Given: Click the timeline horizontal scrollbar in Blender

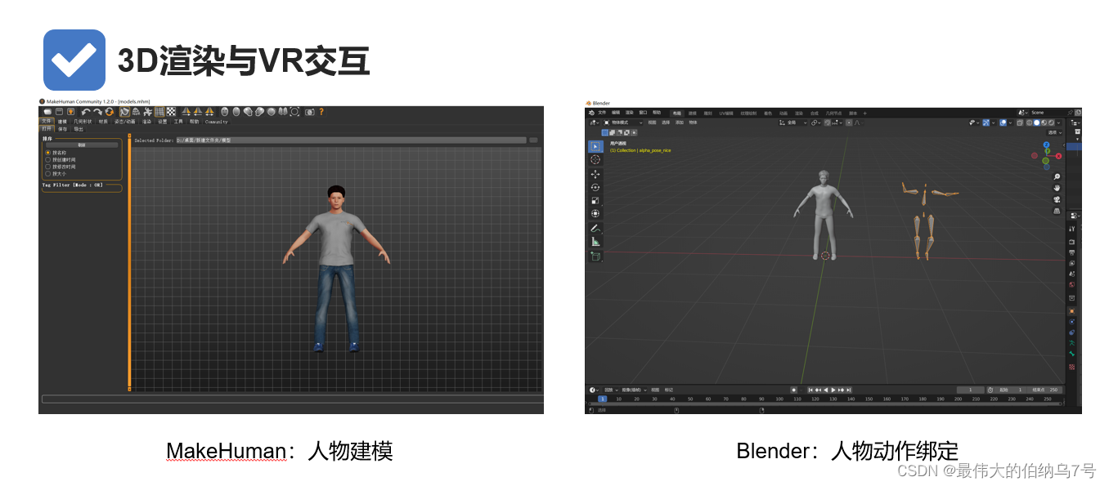Looking at the screenshot, I should [x=824, y=404].
